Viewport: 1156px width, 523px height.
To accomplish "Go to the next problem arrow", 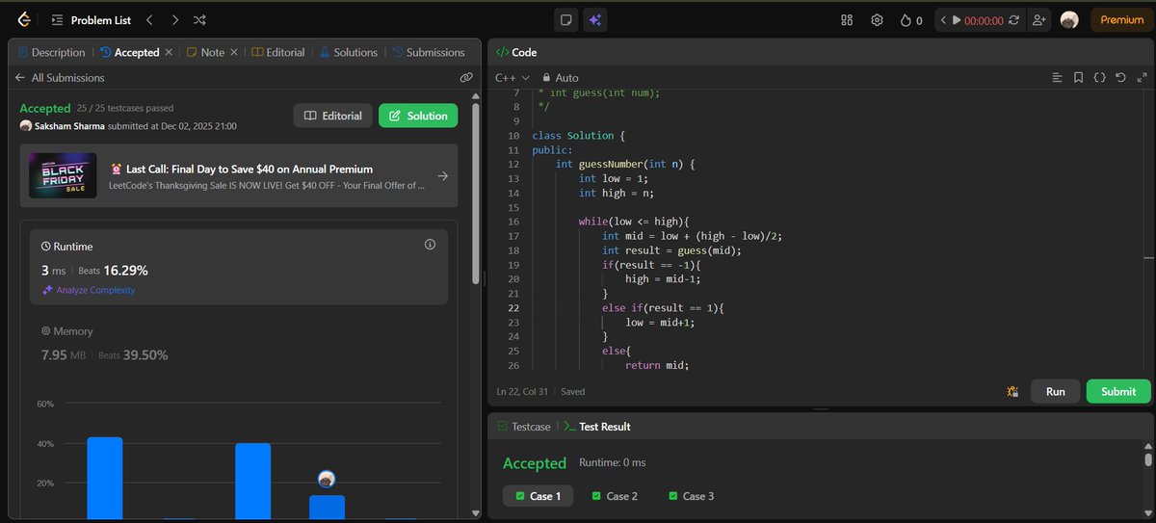I will pos(174,19).
